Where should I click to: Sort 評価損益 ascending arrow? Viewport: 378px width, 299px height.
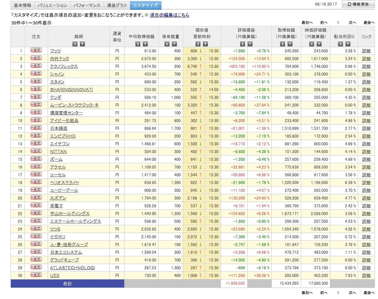coord(243,44)
